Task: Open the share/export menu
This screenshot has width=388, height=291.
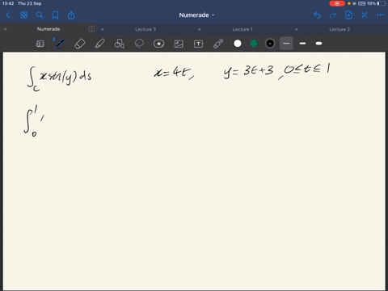Action: tap(71, 15)
